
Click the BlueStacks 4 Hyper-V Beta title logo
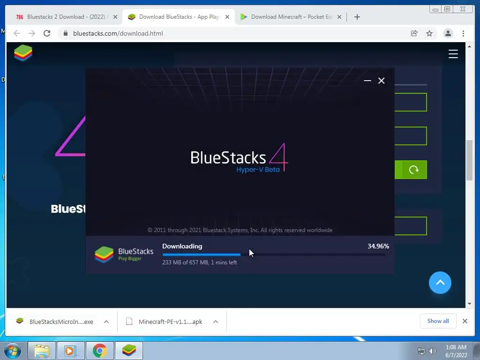[x=239, y=158]
